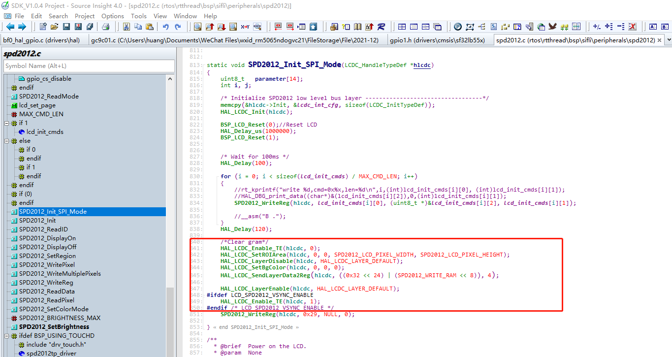Click the collapse outline minus icon

point(621,27)
